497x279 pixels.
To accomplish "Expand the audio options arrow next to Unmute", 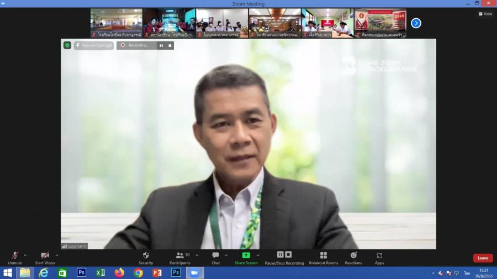I will click(x=25, y=255).
